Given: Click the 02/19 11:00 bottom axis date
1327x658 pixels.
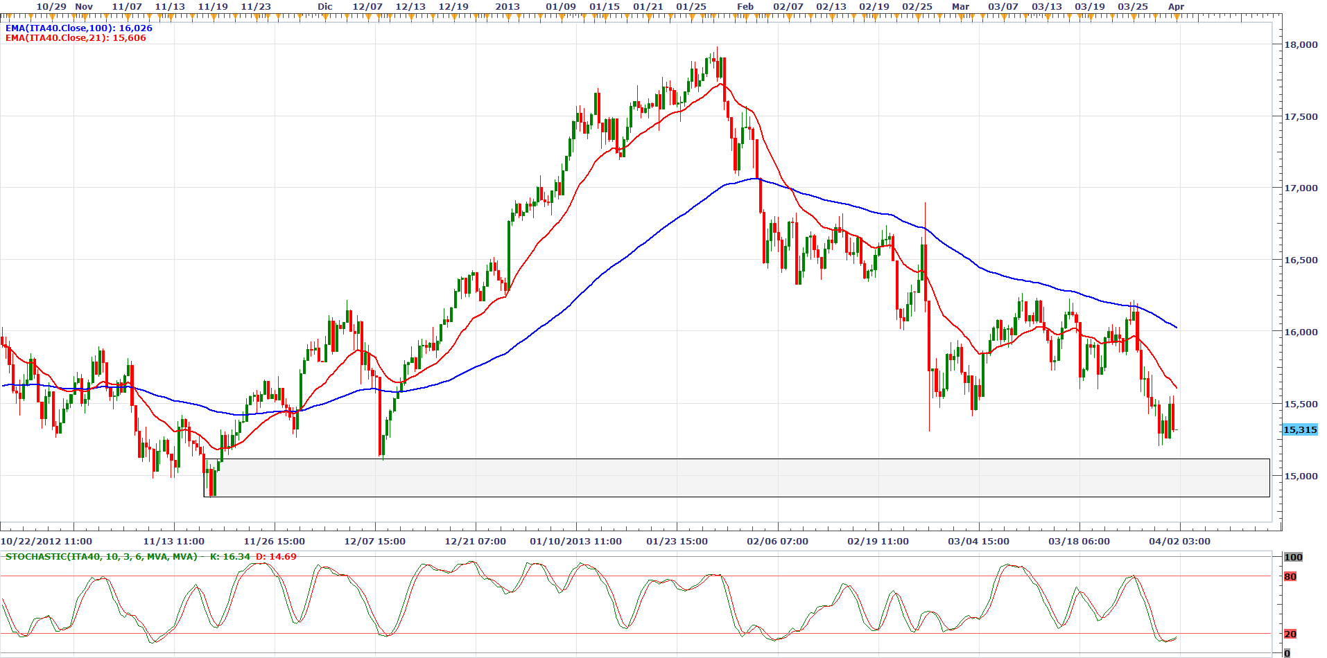Looking at the screenshot, I should coord(878,542).
